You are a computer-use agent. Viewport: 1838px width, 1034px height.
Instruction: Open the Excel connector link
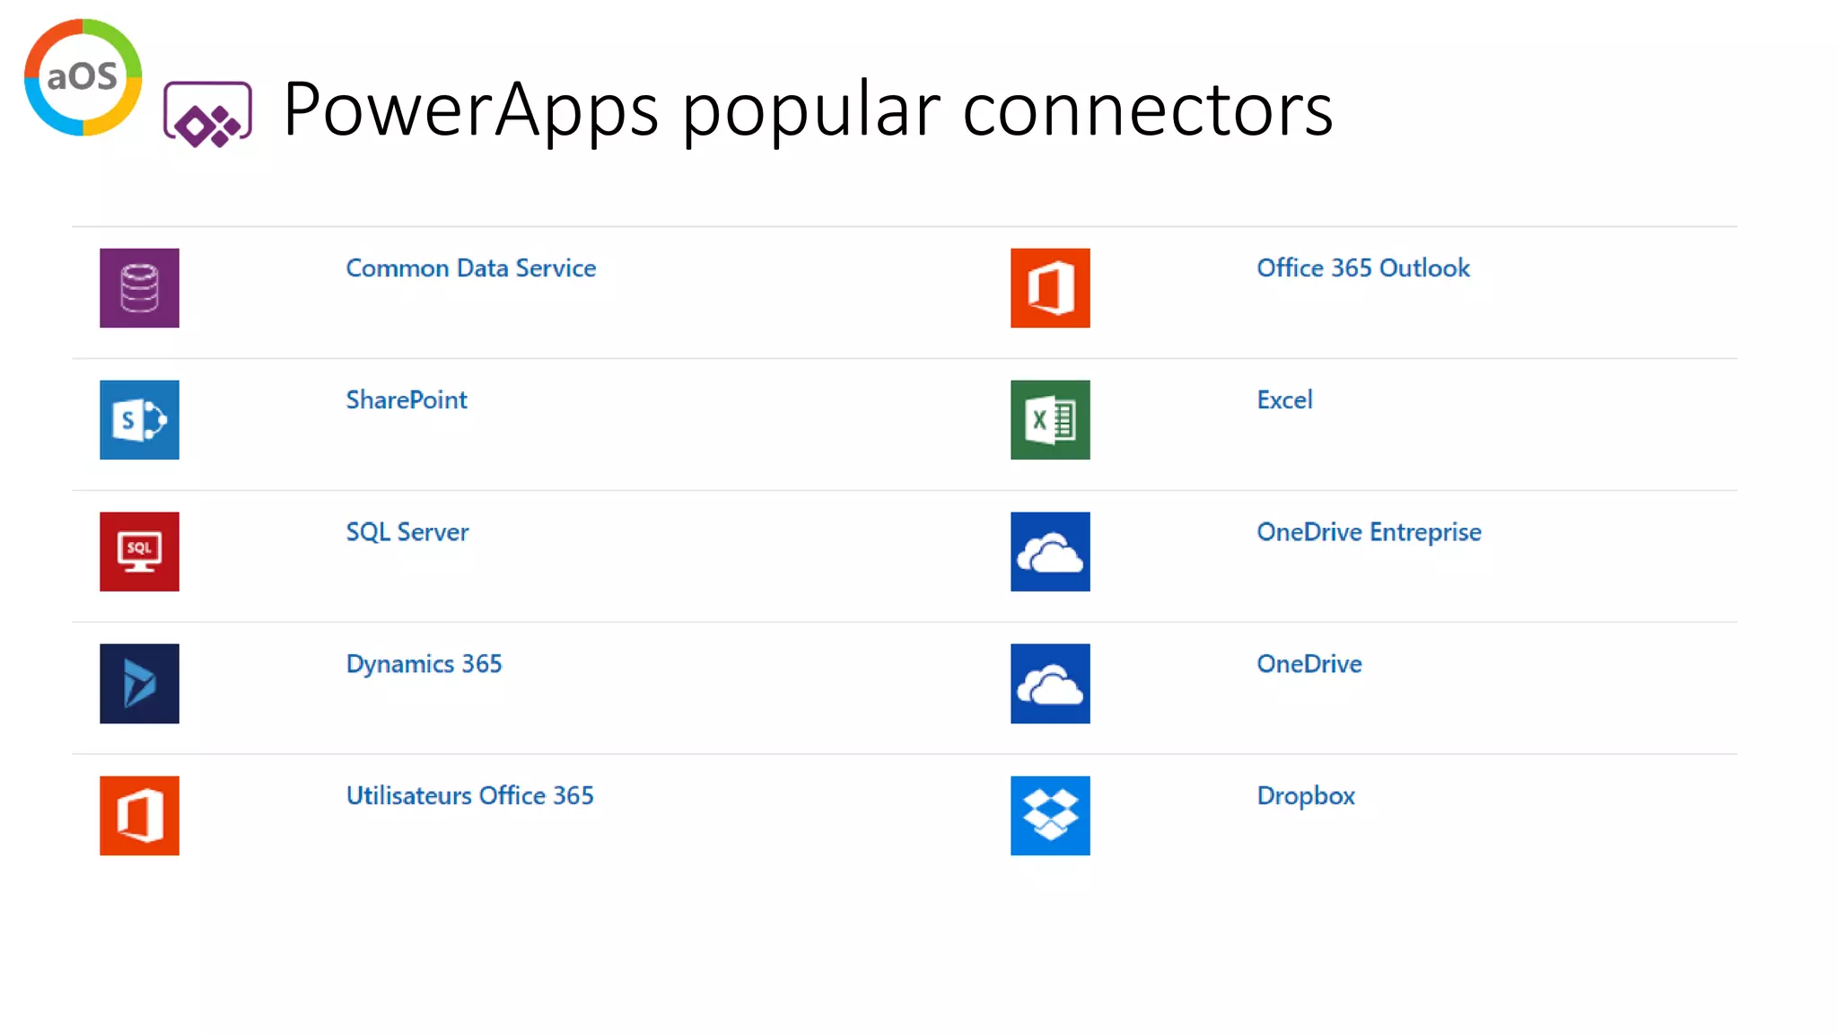click(x=1284, y=399)
